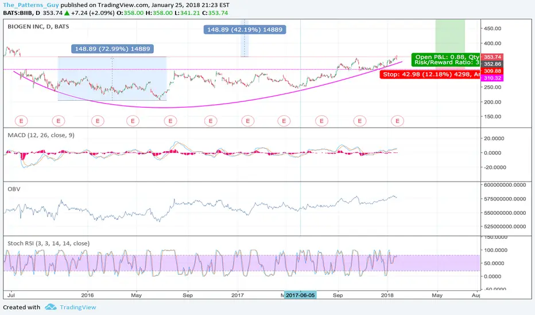Screen dimensions: 535x315
Task: Click the 2018 label on time axis
Action: [387, 295]
